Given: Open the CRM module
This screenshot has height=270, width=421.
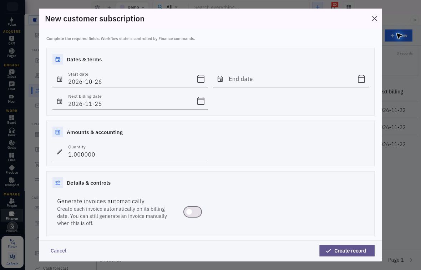Looking at the screenshot, I should point(11,40).
